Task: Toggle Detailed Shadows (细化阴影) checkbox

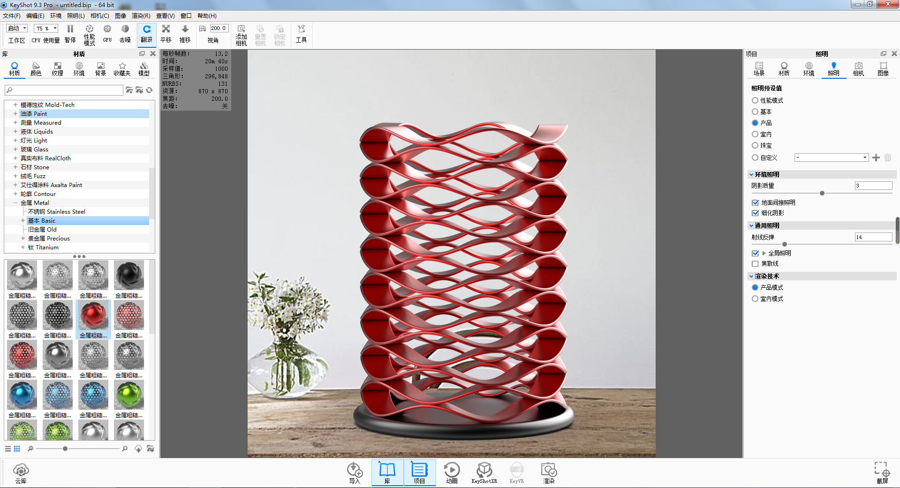Action: pos(755,213)
